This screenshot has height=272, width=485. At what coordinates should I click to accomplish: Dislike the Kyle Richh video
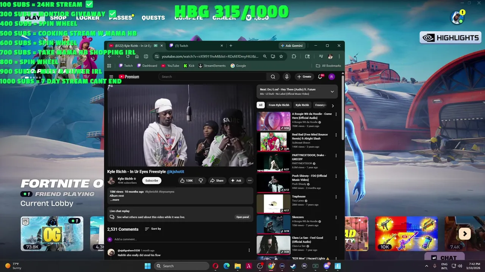point(201,181)
